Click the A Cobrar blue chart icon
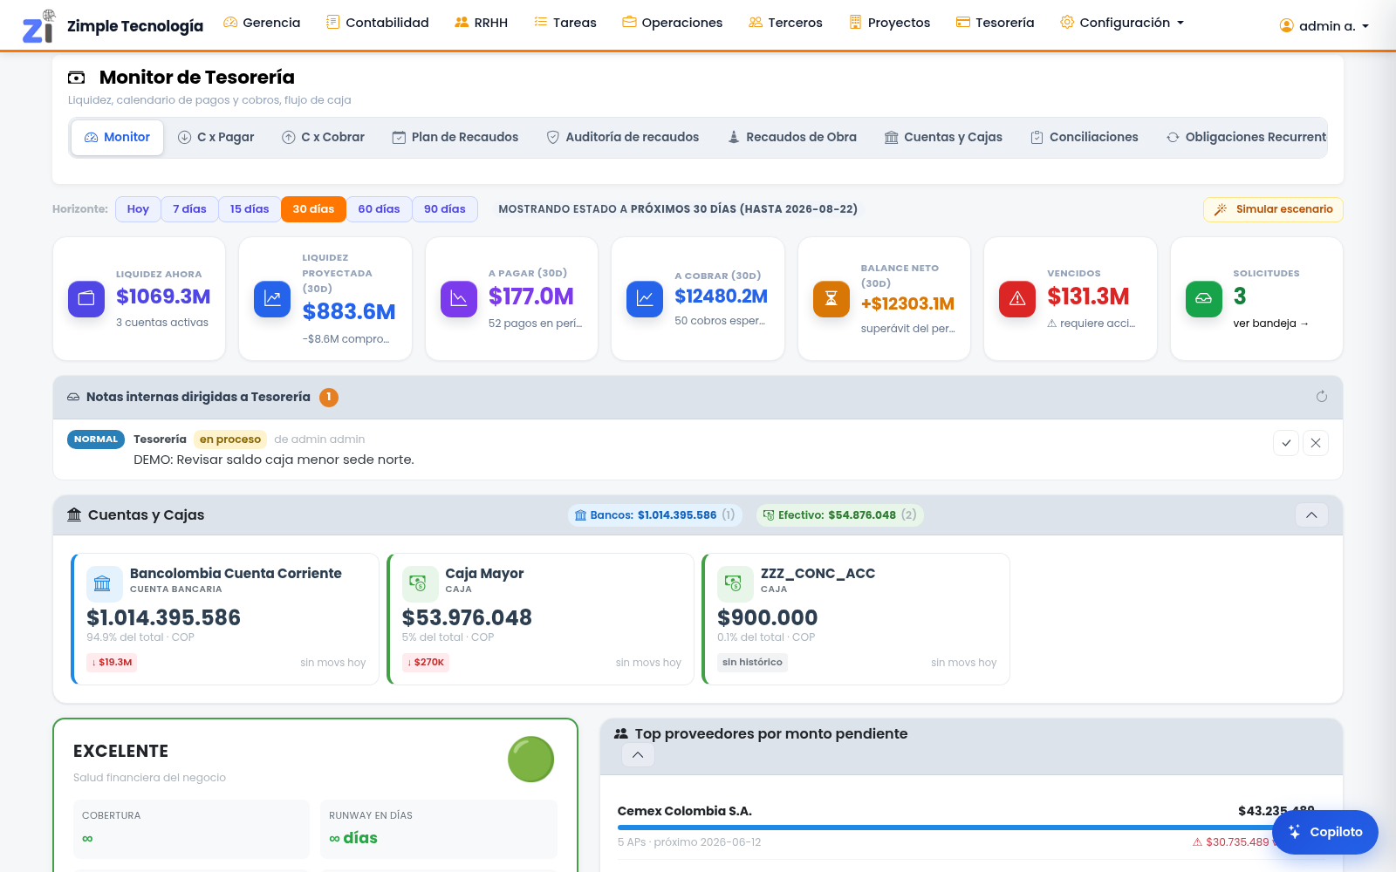1396x872 pixels. click(x=645, y=299)
